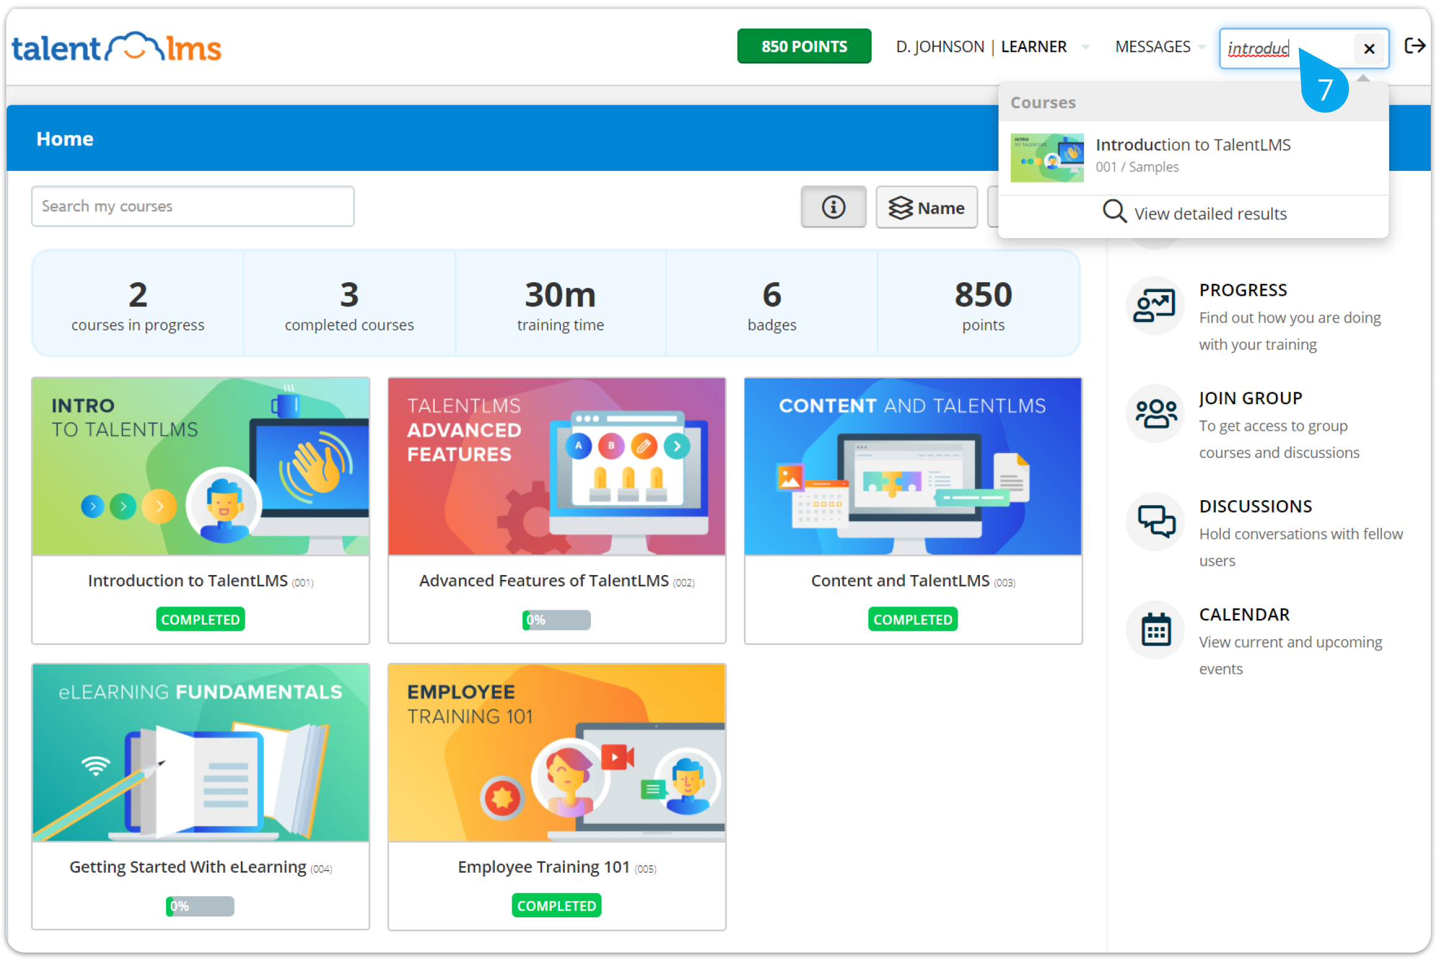Open the Advanced Features course image

pos(557,466)
